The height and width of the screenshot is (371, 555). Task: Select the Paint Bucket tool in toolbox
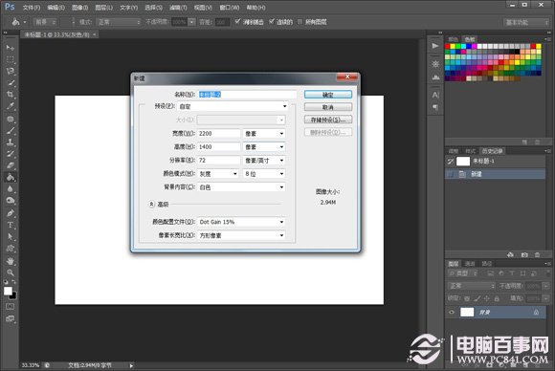pyautogui.click(x=11, y=177)
